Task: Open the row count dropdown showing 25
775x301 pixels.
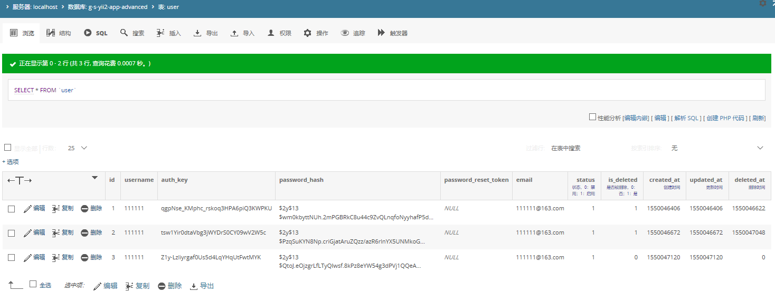Action: (x=78, y=148)
